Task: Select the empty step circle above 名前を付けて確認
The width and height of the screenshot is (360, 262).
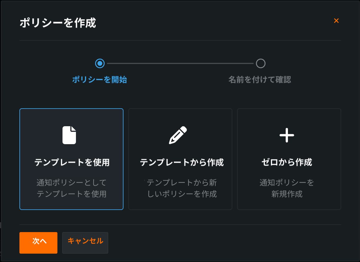Action: pyautogui.click(x=260, y=63)
